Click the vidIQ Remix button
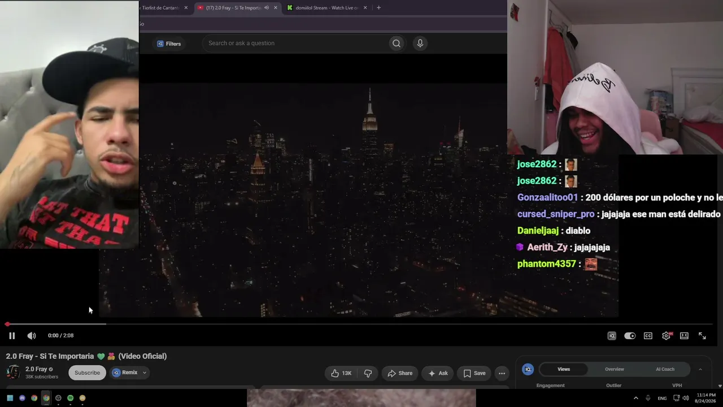 (125, 373)
